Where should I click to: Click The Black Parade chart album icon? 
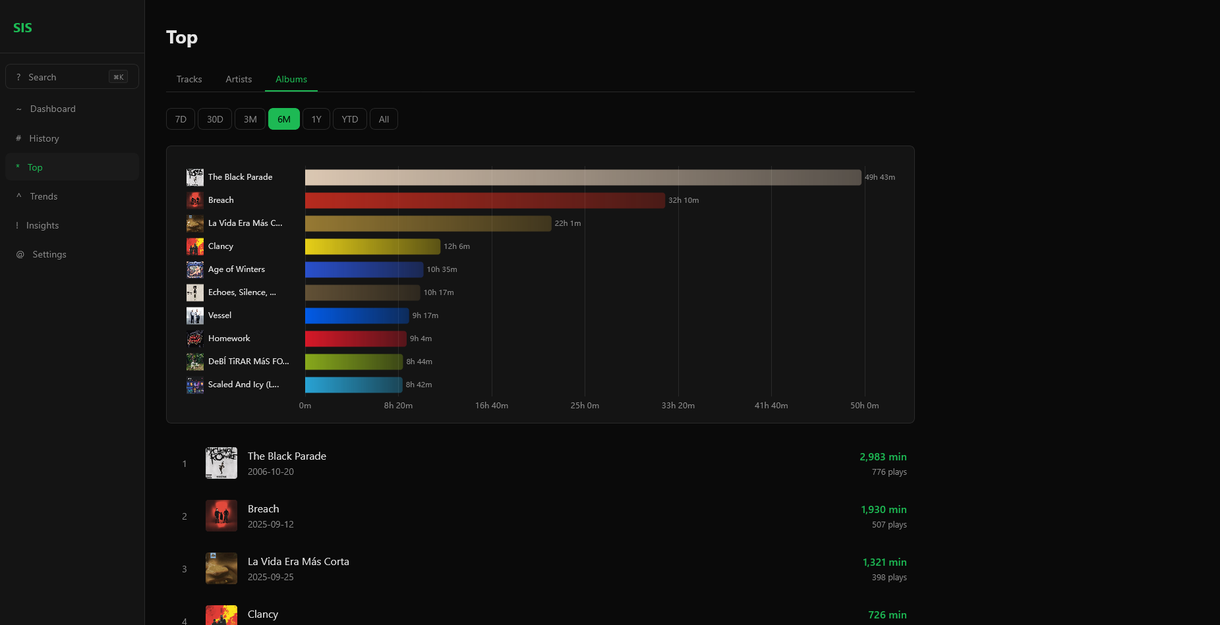195,177
